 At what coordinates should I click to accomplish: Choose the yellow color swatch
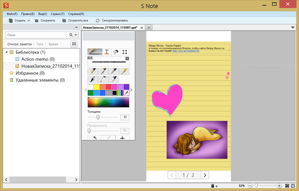coord(96,87)
